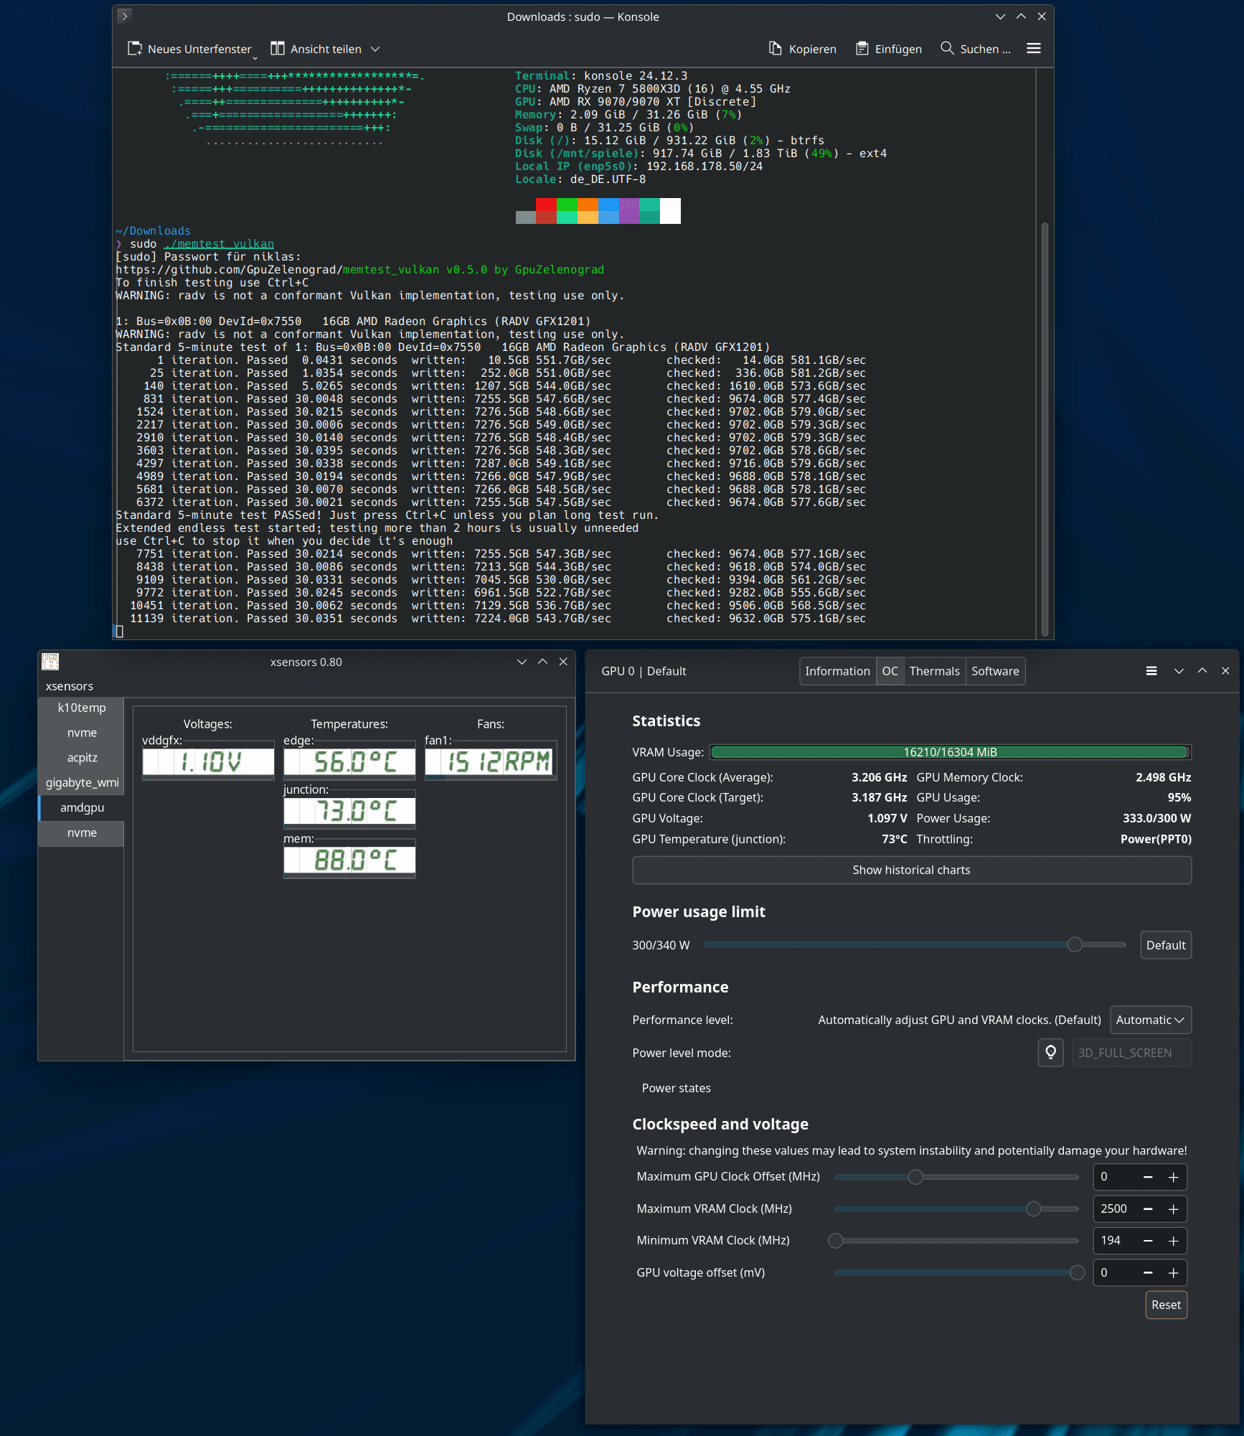Click the GPU Clock Offset value field

[1114, 1177]
